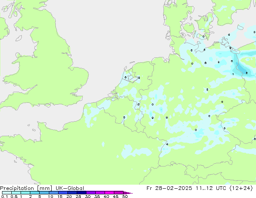
Task: Select the 10–15 mm legend swatch
Action: [x=54, y=193]
